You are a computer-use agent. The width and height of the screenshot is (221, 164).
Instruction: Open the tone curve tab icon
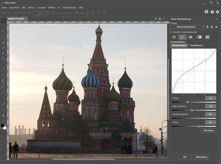click(182, 37)
